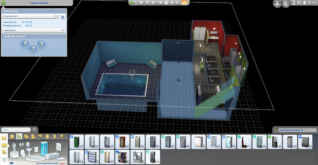Toggle Автосоединение тумб Выкл switch

(63, 163)
